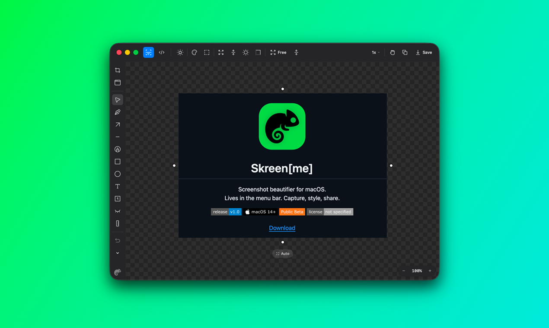The height and width of the screenshot is (328, 549).
Task: Click the undo arrow in the sidebar
Action: point(118,240)
